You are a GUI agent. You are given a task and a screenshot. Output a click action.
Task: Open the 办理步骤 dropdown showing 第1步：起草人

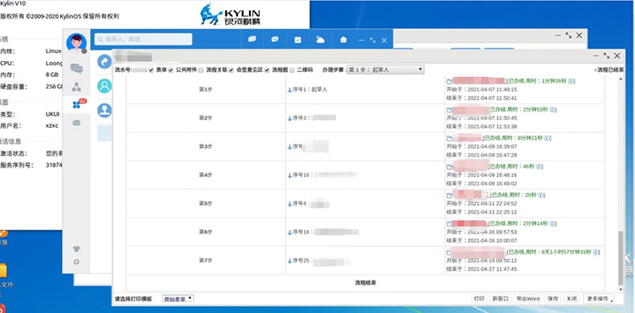click(385, 69)
